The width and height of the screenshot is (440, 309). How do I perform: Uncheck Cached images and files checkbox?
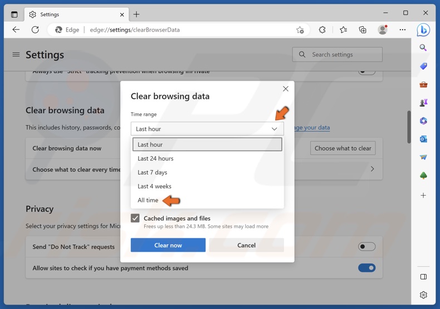(x=135, y=218)
